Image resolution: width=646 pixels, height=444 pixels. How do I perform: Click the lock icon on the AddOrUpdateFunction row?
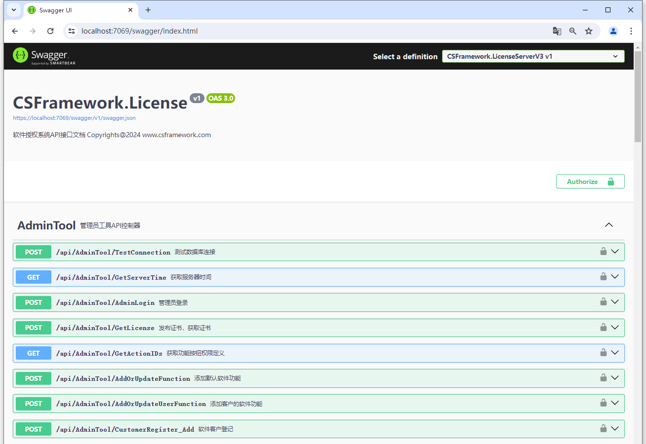click(603, 377)
